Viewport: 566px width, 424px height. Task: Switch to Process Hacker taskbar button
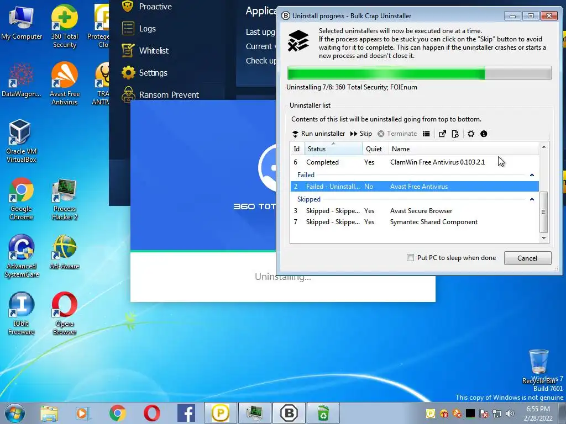click(254, 413)
